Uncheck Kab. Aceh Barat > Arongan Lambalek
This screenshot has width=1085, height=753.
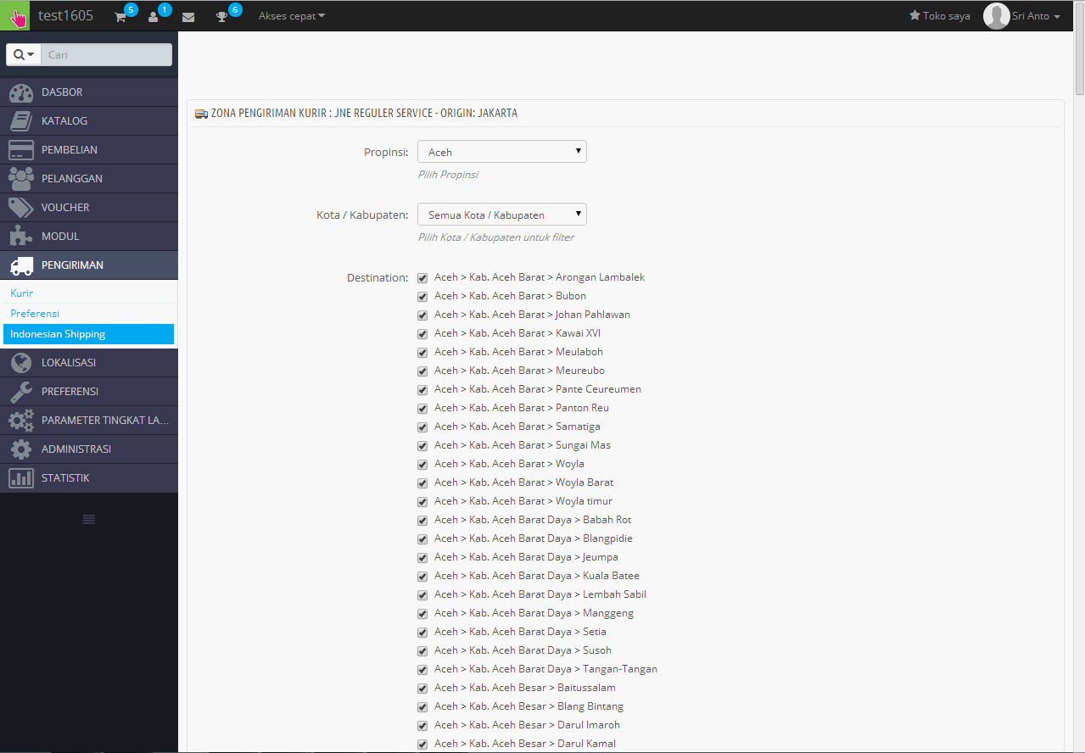(x=422, y=278)
